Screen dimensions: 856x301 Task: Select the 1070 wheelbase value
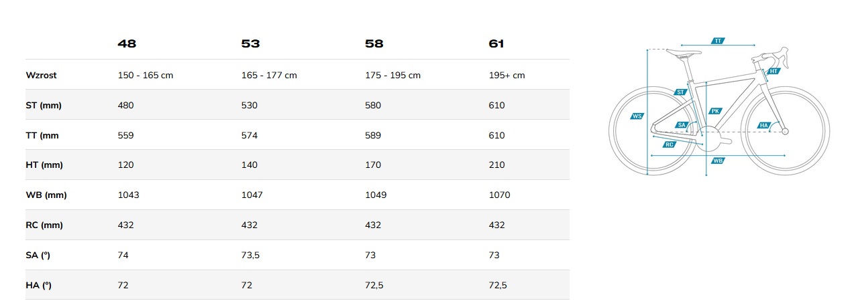click(x=500, y=195)
